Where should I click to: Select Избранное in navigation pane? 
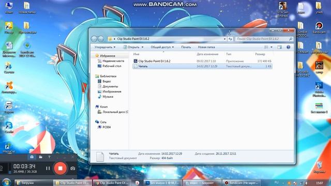(x=108, y=56)
